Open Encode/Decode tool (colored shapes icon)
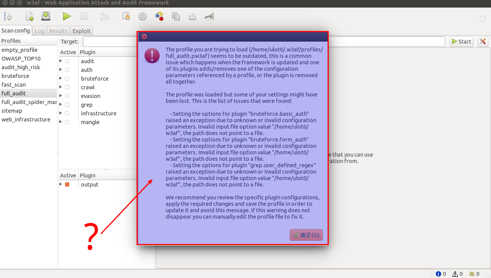Viewport: 491px width, 278px height. 159,16
